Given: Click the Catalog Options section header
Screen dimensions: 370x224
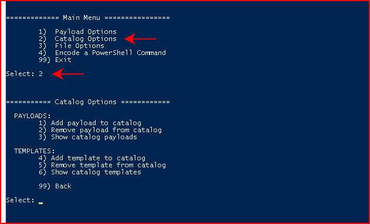Looking at the screenshot, I should 88,102.
